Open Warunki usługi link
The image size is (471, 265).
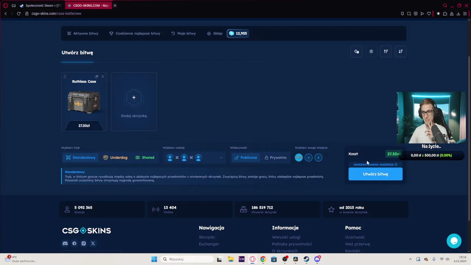click(x=286, y=237)
